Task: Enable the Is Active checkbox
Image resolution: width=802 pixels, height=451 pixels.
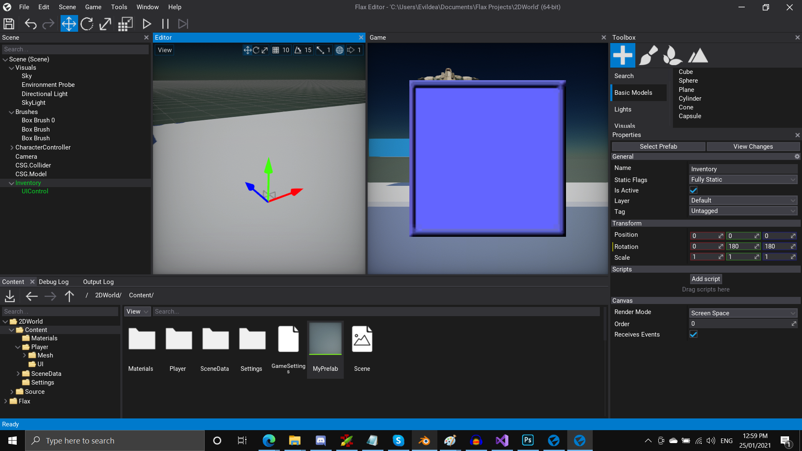Action: 693,190
